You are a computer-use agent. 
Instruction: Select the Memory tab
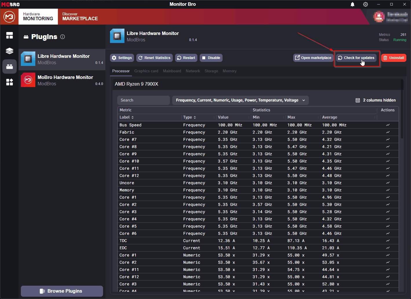pyautogui.click(x=230, y=71)
